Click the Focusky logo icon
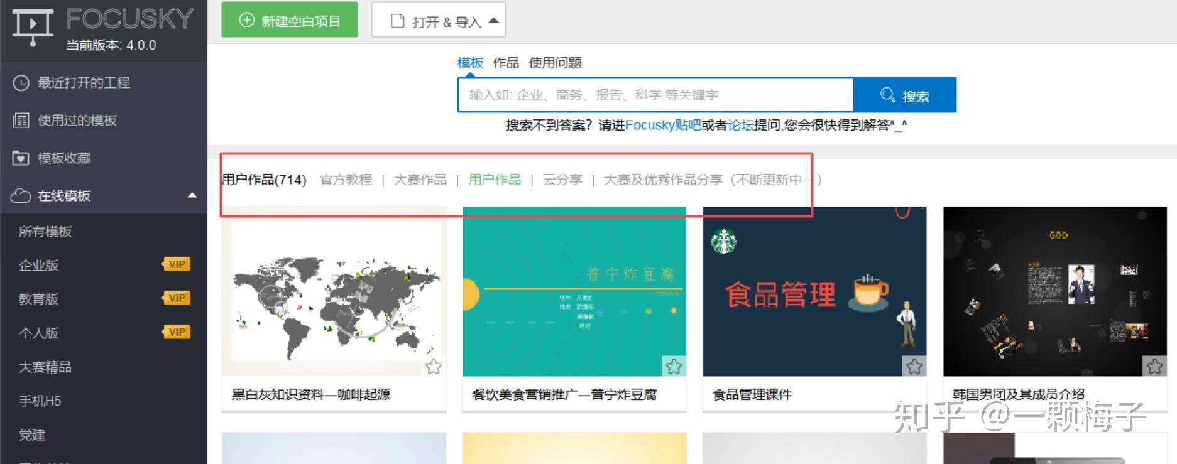The height and width of the screenshot is (464, 1177). point(33,26)
